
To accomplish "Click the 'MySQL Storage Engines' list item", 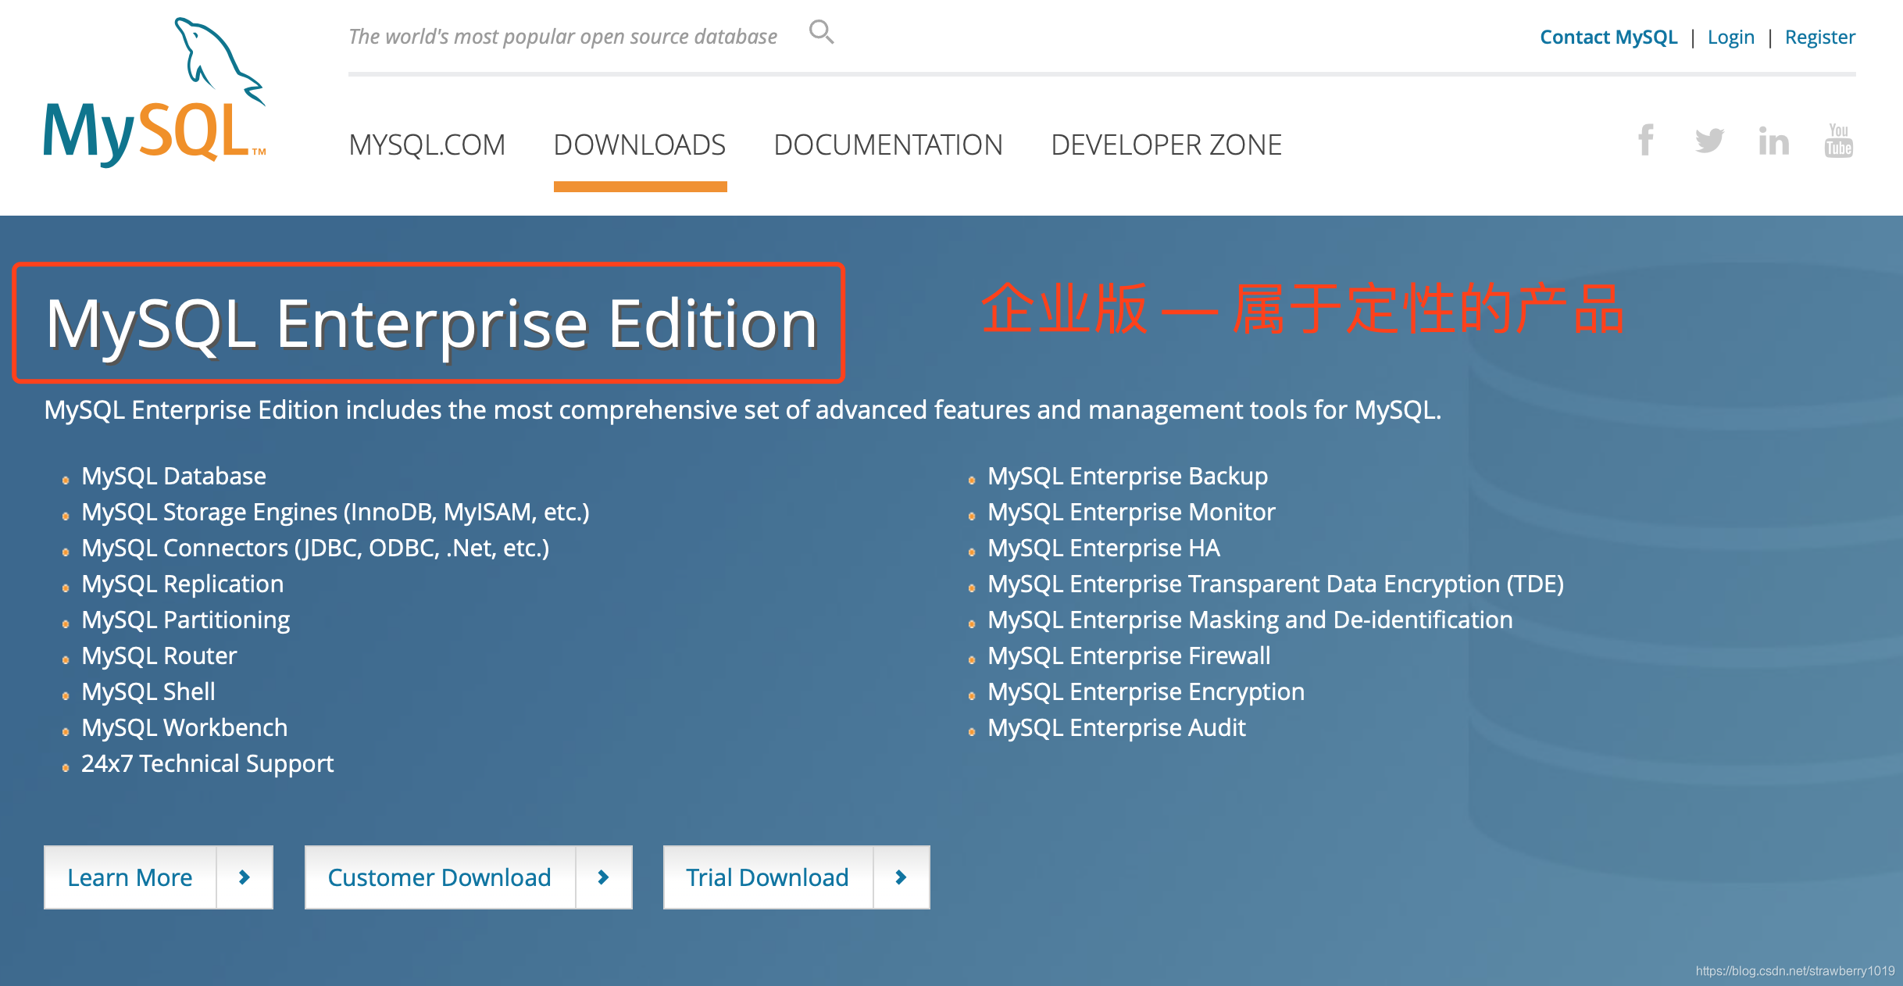I will [x=335, y=512].
